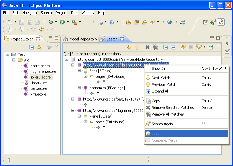Open the Window menu
Screen dimensions: 233x166
coord(88,13)
